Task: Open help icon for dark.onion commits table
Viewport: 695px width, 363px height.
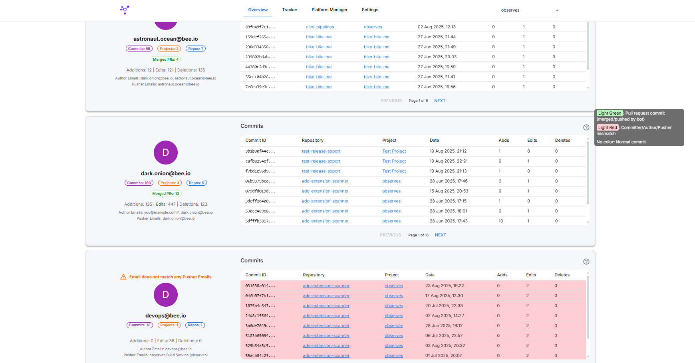Action: point(586,127)
